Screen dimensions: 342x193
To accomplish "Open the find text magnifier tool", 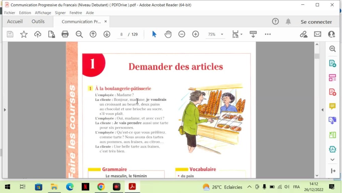I will click(79, 34).
